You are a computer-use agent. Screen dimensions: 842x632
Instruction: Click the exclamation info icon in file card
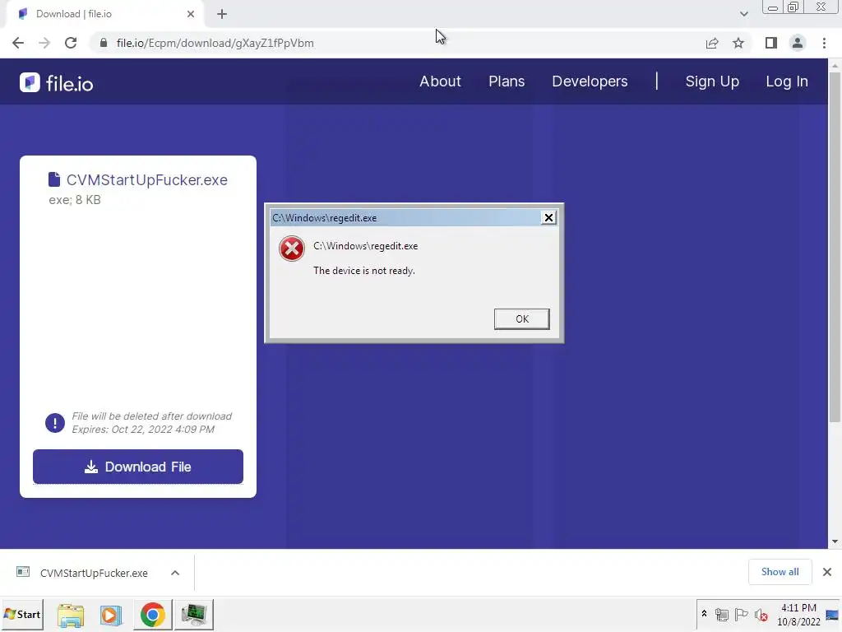(55, 423)
